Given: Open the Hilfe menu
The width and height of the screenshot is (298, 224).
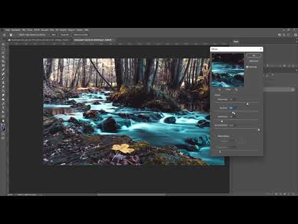Looking at the screenshot, I should click(86, 30).
